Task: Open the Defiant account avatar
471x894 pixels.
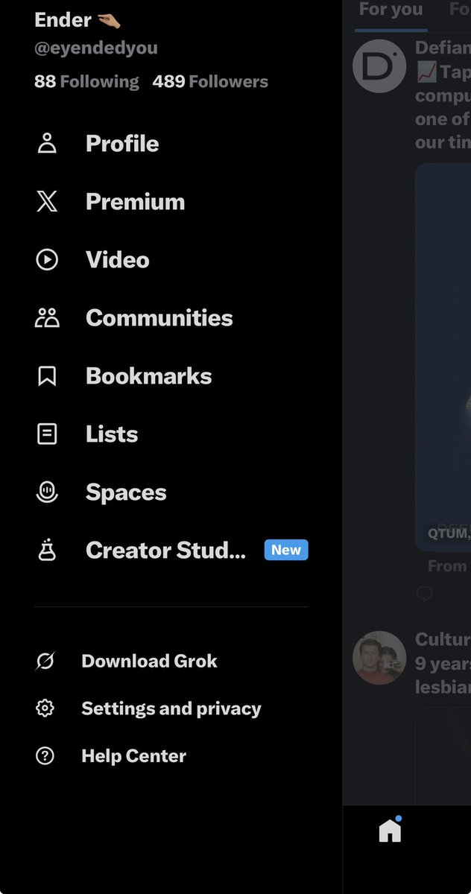Action: point(379,66)
